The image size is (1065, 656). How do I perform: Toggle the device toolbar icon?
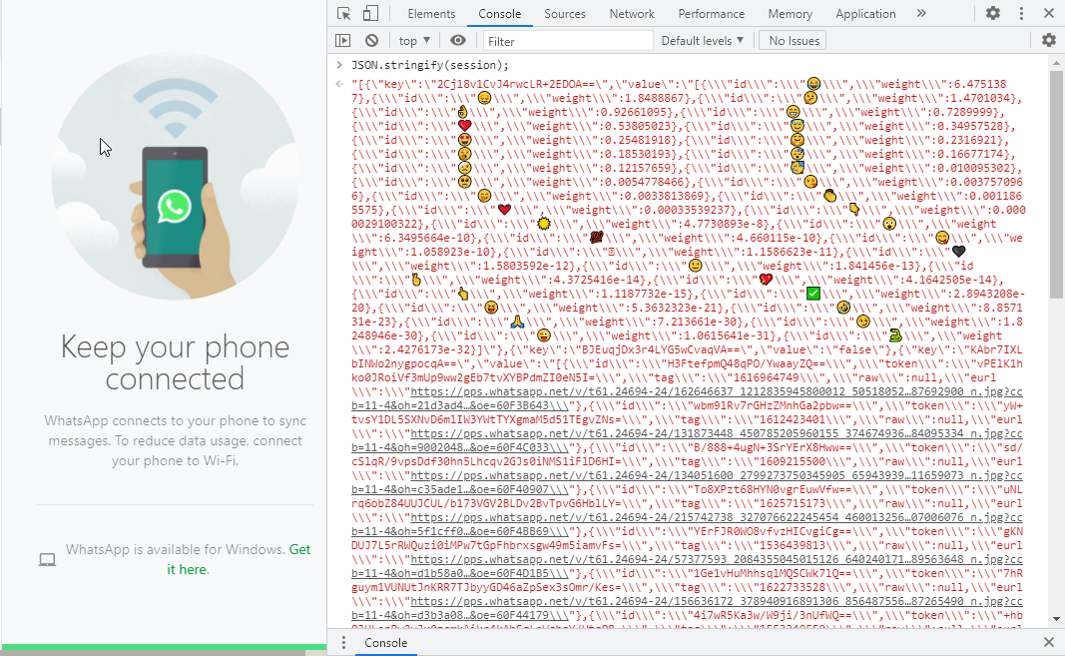(x=370, y=14)
